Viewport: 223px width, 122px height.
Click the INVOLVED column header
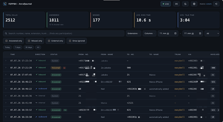[215, 55]
